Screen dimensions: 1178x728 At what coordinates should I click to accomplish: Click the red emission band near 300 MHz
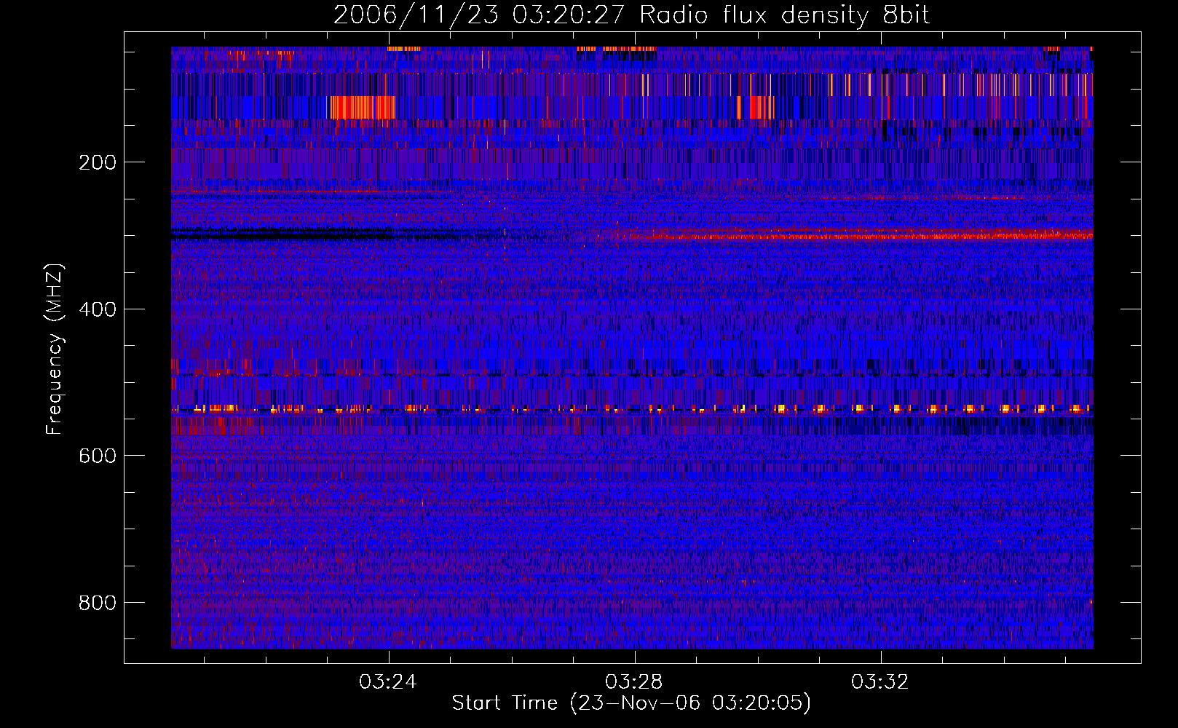pos(852,234)
